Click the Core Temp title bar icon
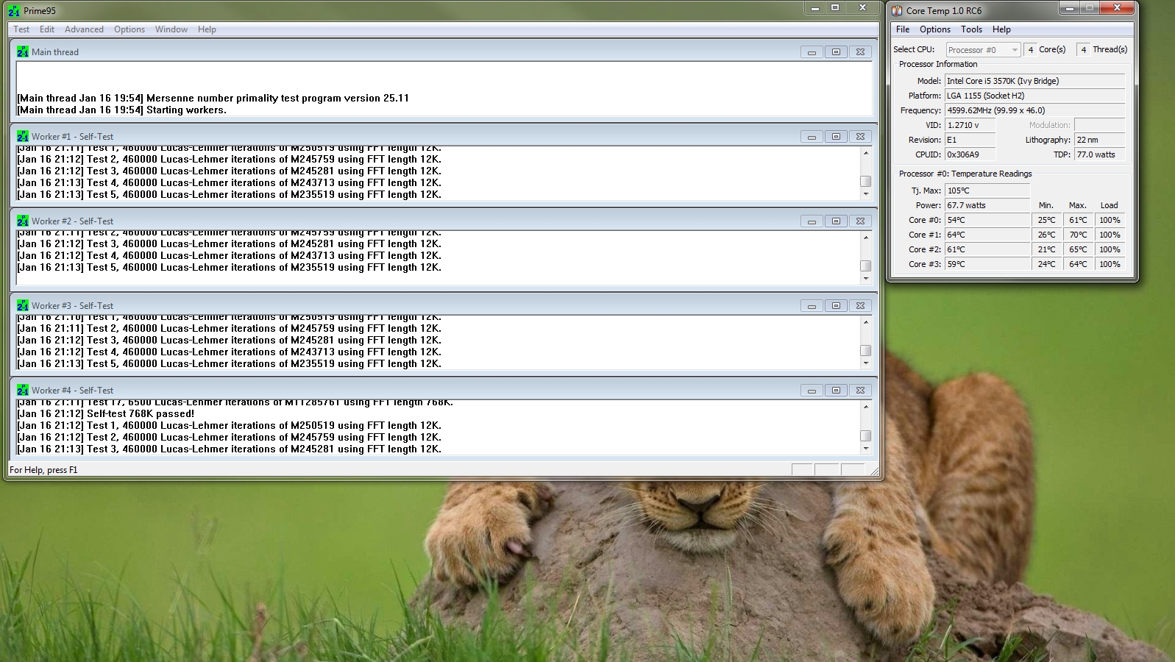Image resolution: width=1175 pixels, height=662 pixels. [x=897, y=11]
